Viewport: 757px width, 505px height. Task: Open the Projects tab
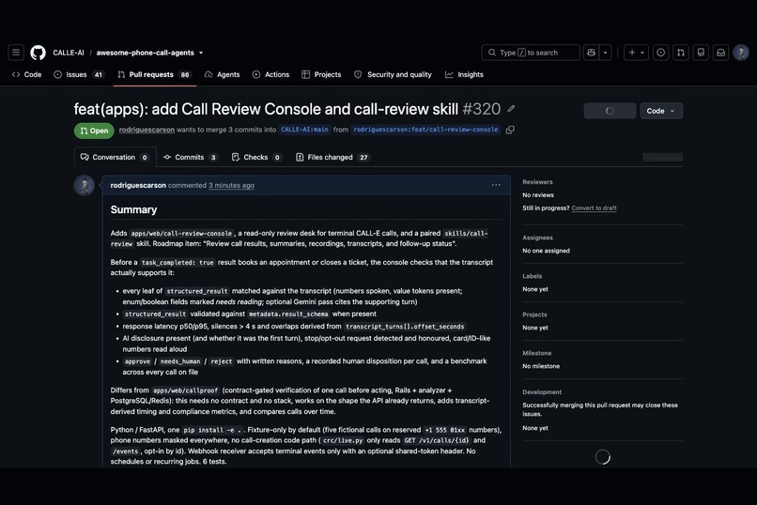point(321,75)
